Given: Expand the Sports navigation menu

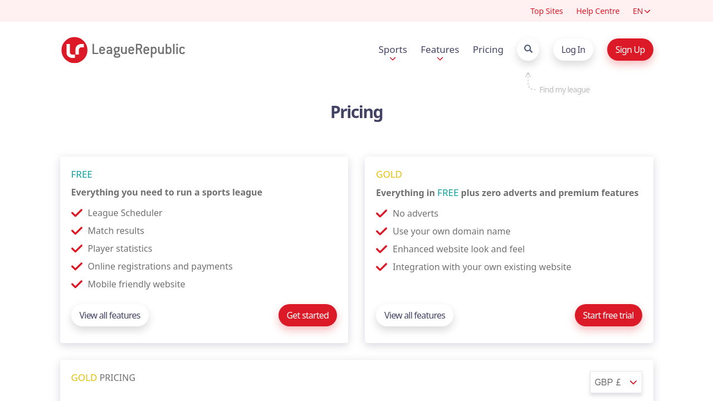Looking at the screenshot, I should click(x=393, y=50).
